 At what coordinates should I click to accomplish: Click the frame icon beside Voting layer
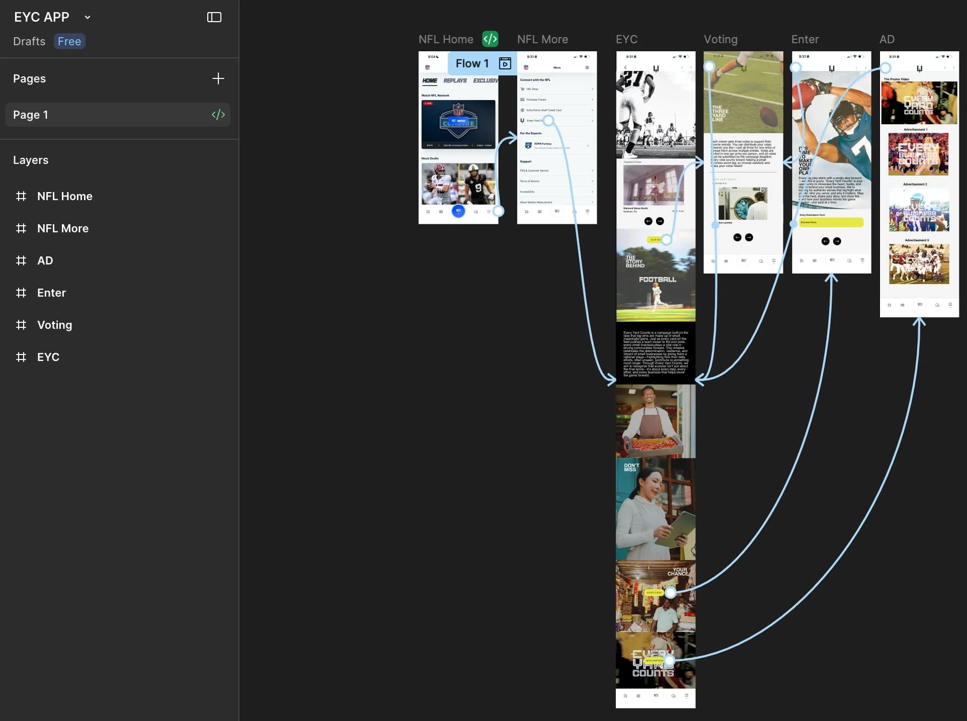click(x=21, y=325)
